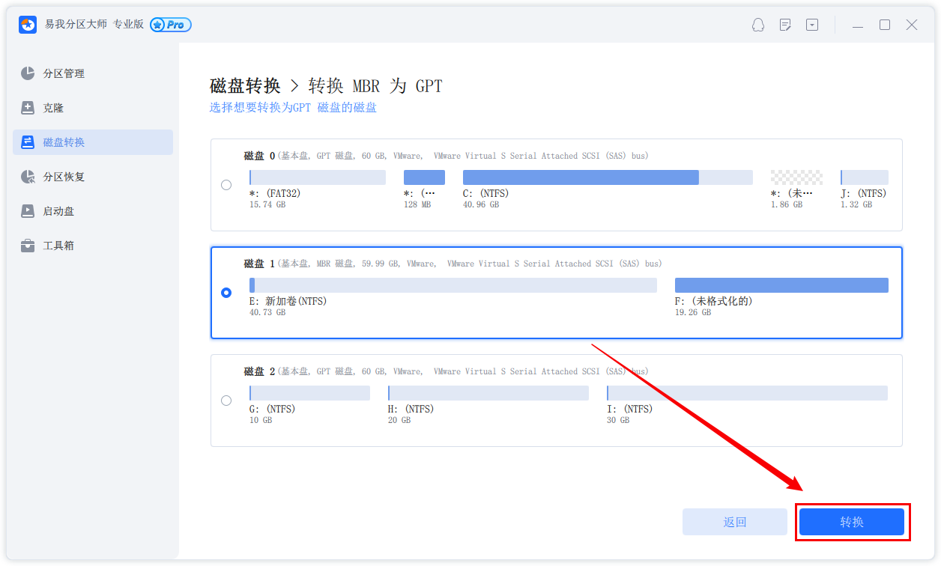Open 工具箱 in the sidebar

tap(58, 246)
